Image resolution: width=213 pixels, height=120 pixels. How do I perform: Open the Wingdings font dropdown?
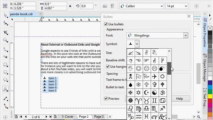point(186,35)
